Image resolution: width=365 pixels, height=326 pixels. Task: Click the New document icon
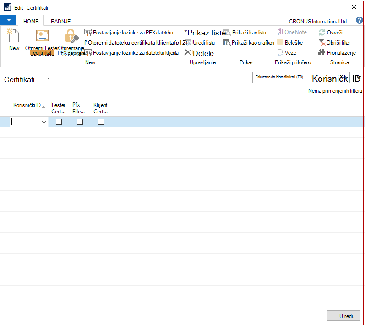(x=13, y=36)
